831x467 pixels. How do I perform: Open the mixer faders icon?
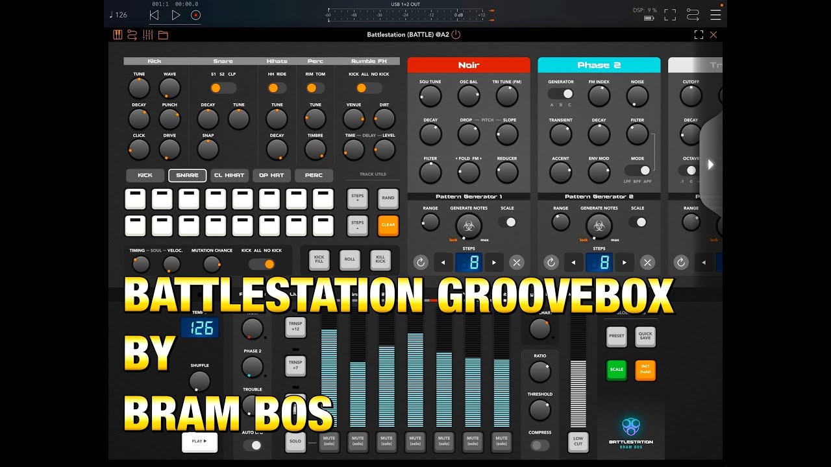[148, 34]
